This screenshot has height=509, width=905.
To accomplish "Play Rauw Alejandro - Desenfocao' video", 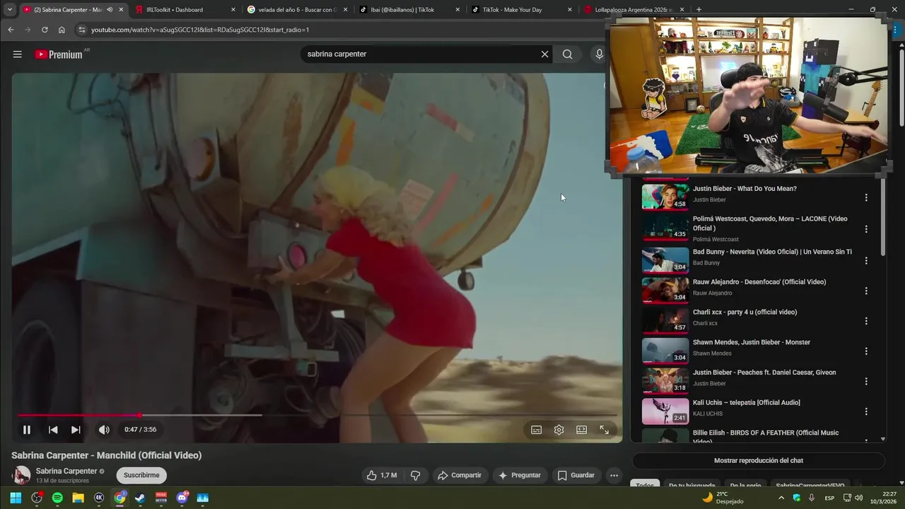I will point(759,282).
